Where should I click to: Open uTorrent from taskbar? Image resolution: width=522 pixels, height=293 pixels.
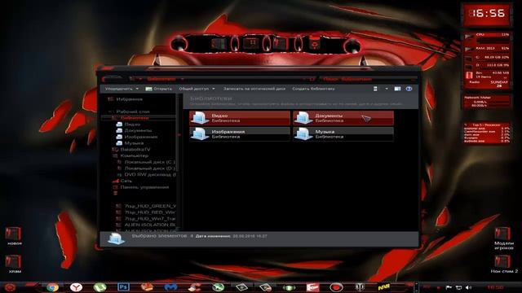coord(100,287)
